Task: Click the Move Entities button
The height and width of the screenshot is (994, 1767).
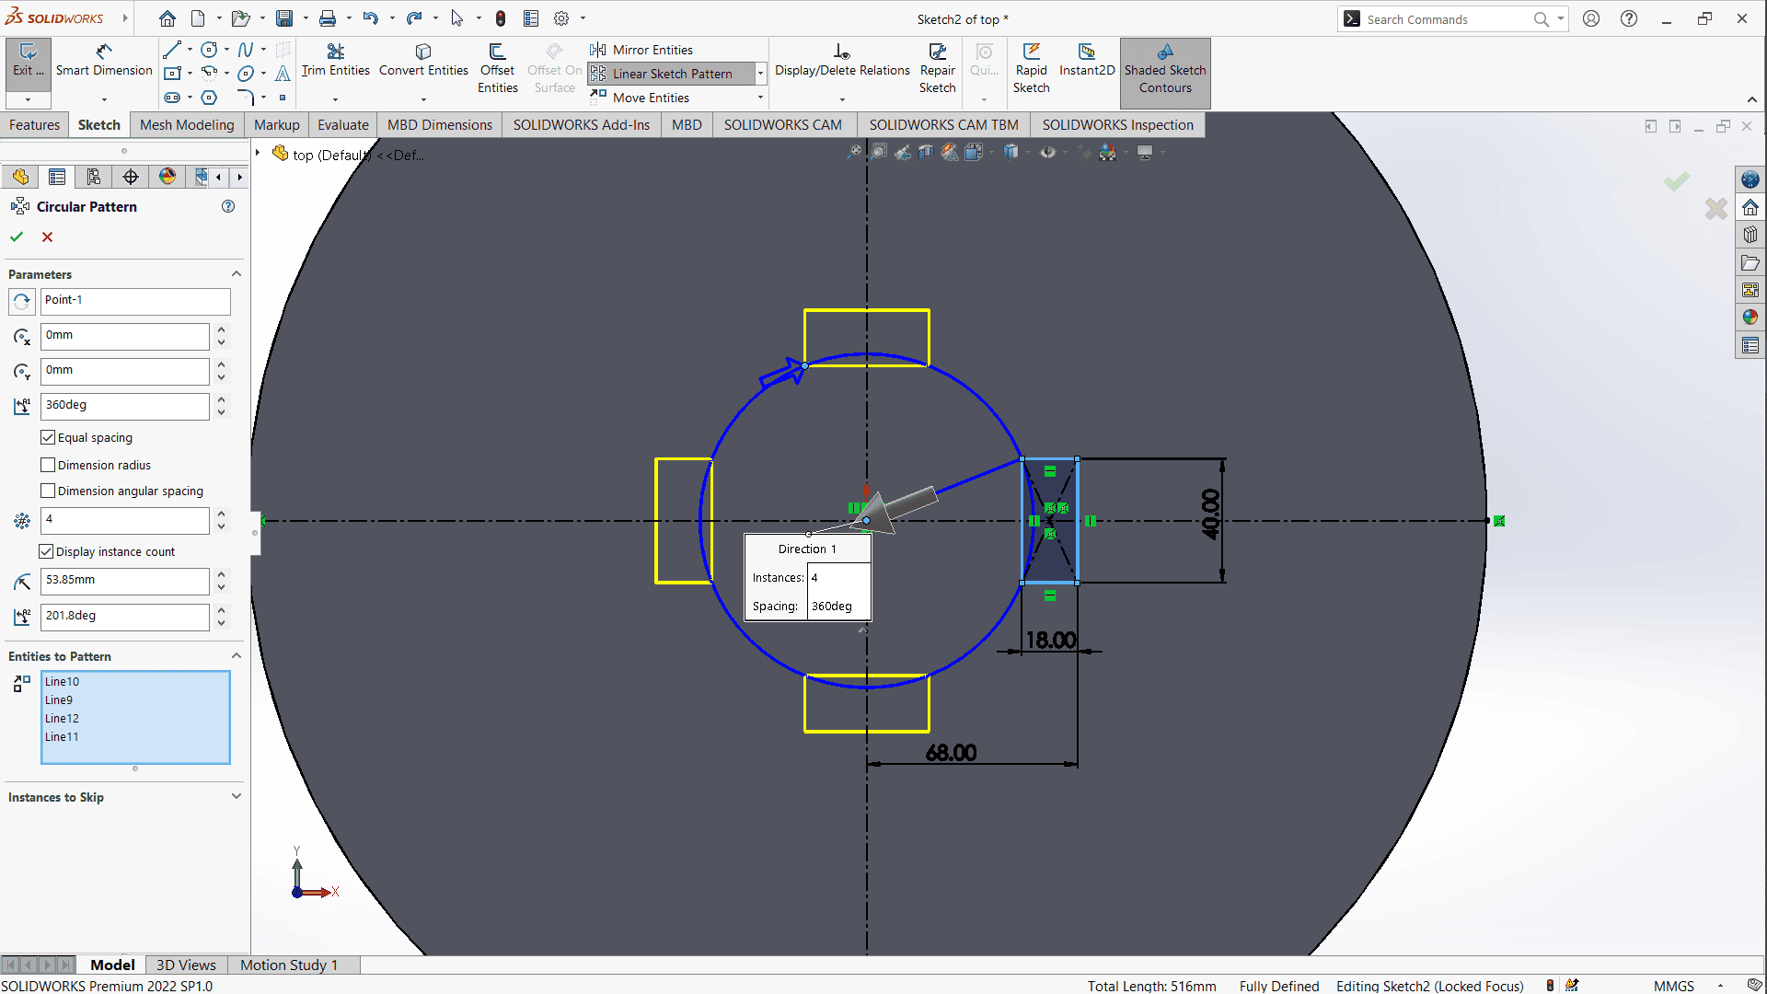Action: point(641,98)
